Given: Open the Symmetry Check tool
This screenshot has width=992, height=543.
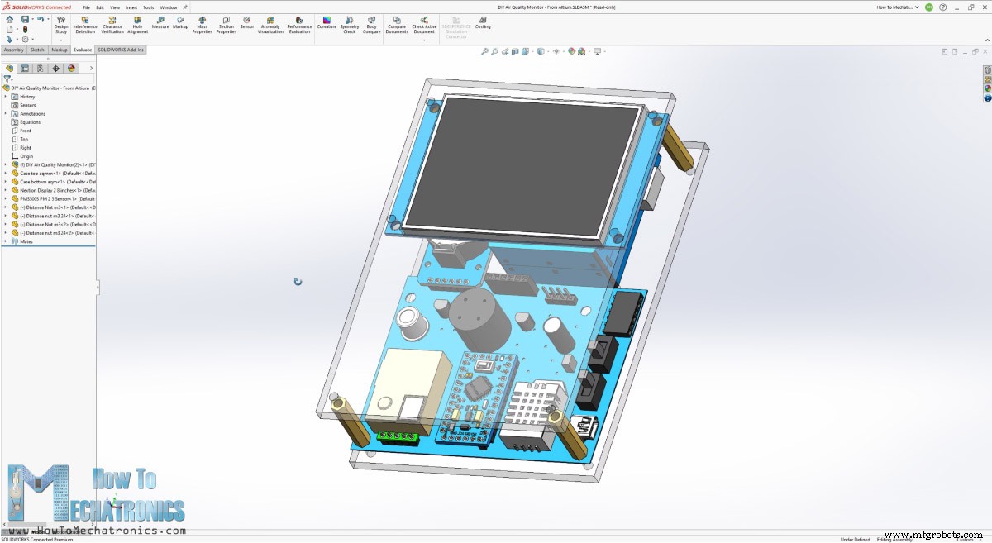Looking at the screenshot, I should point(350,25).
